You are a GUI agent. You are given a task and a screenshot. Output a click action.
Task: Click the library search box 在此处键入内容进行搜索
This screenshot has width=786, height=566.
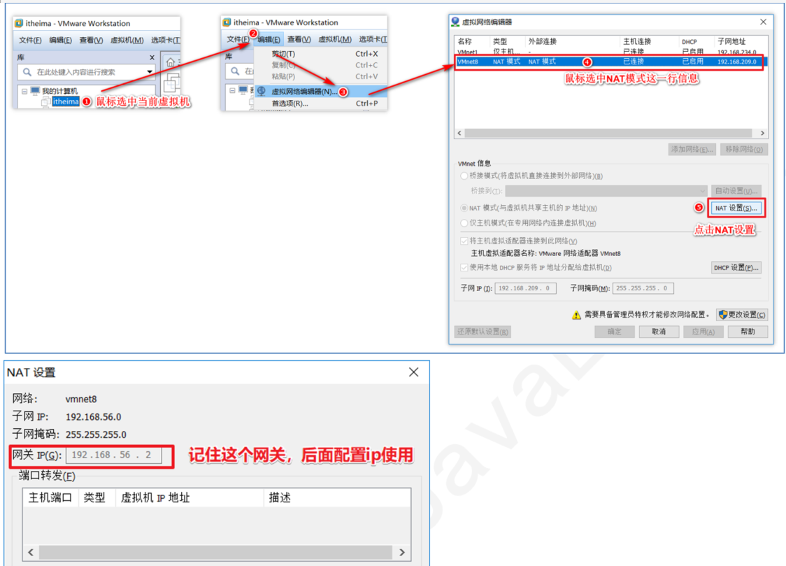(86, 72)
